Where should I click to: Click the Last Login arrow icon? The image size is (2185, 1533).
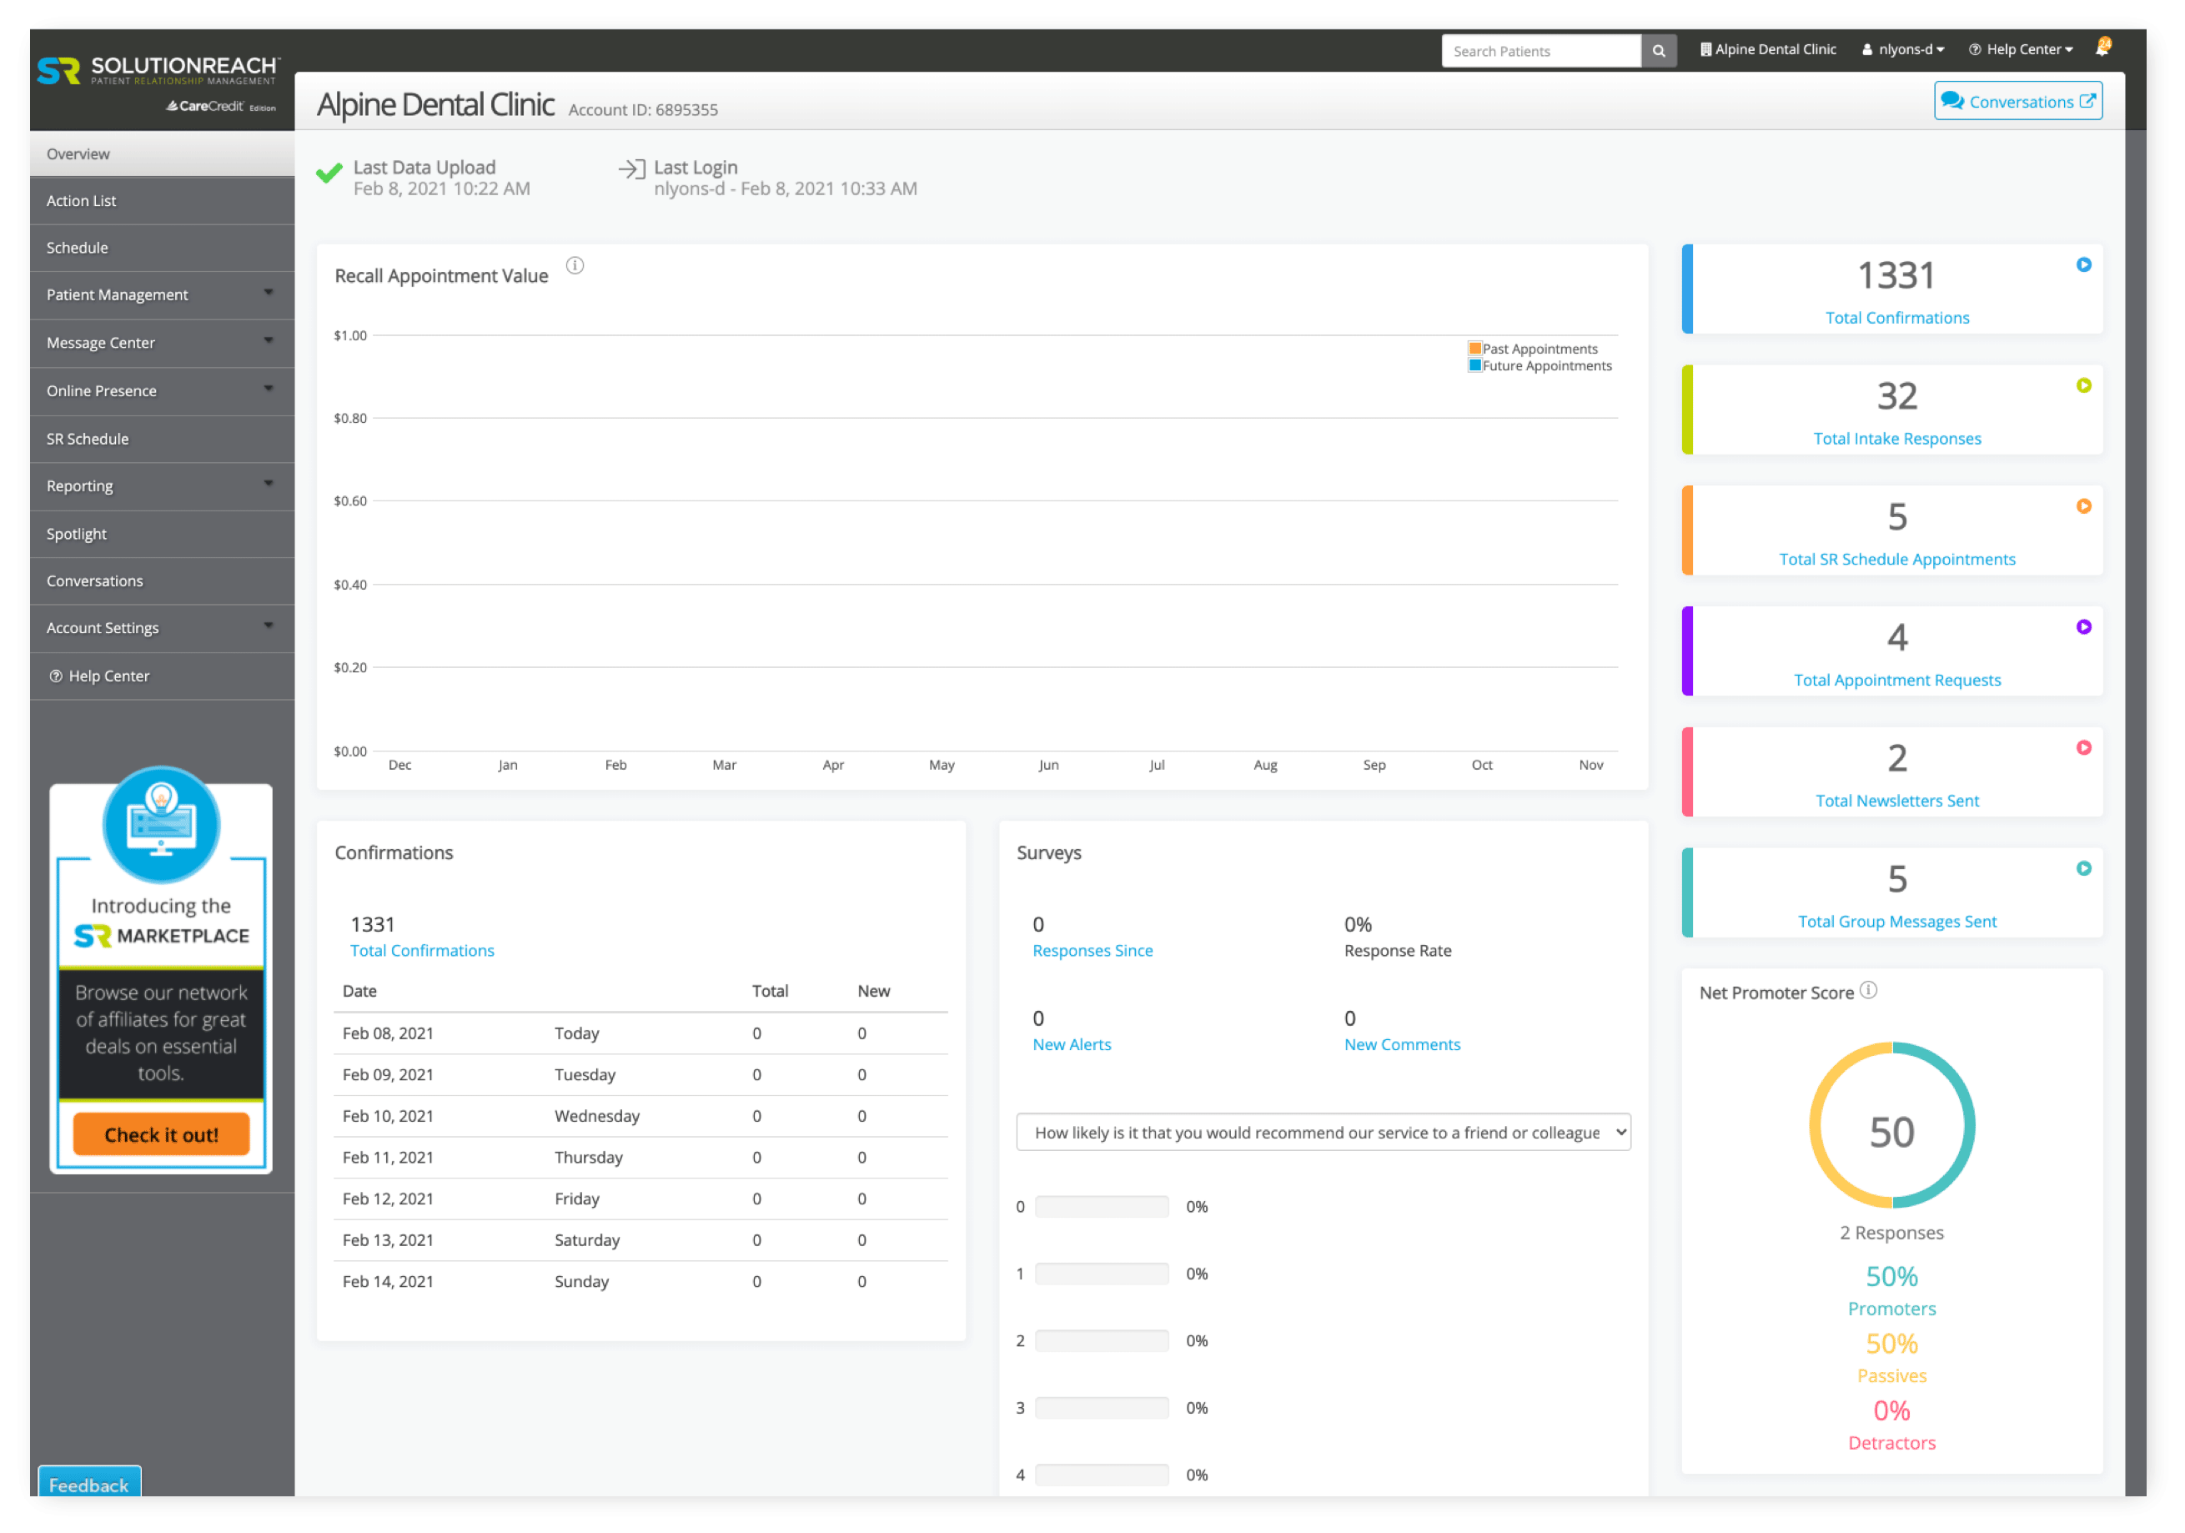[632, 169]
